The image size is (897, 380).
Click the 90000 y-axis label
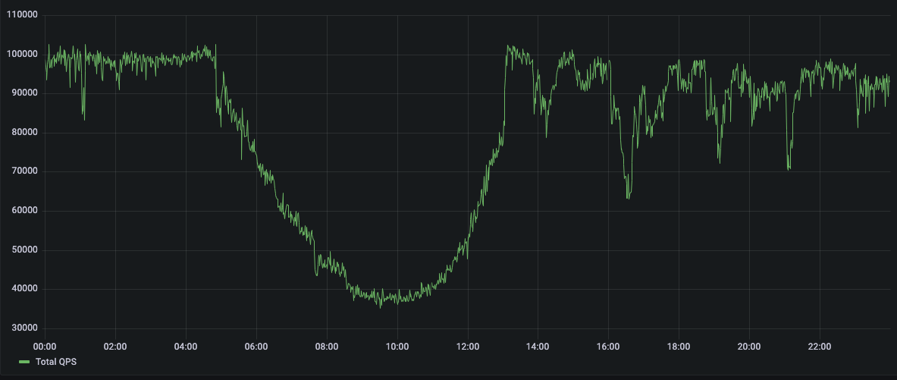coord(24,93)
